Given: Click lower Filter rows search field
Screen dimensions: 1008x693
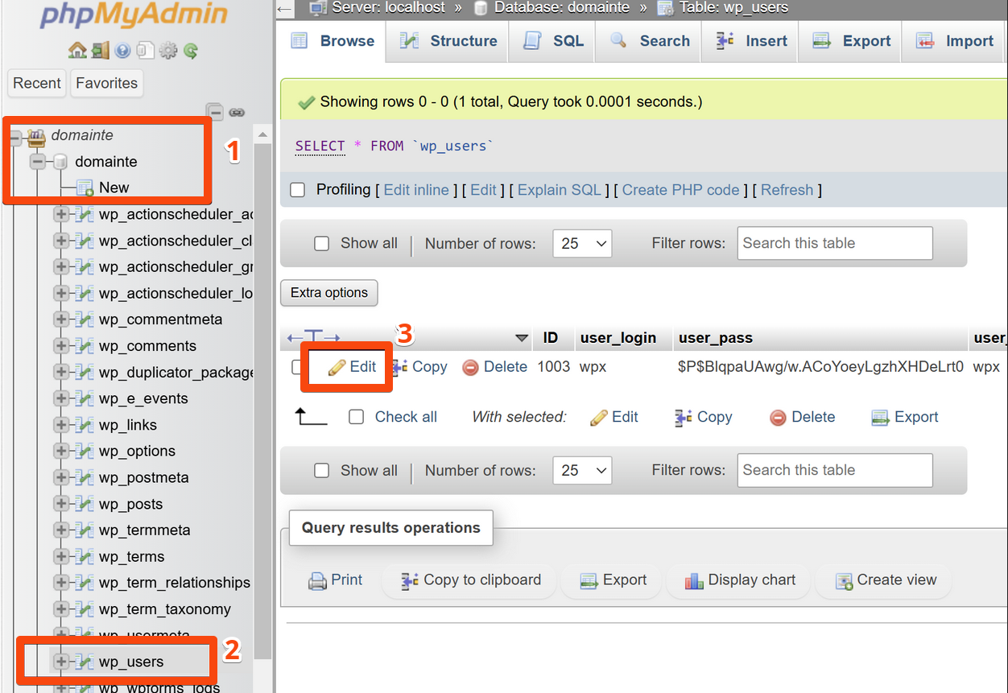Looking at the screenshot, I should pyautogui.click(x=835, y=471).
